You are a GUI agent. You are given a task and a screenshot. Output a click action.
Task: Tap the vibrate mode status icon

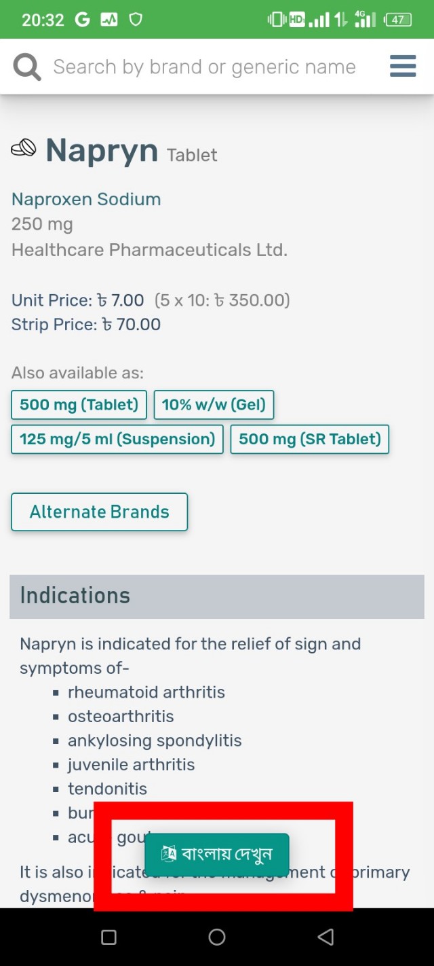pyautogui.click(x=277, y=20)
